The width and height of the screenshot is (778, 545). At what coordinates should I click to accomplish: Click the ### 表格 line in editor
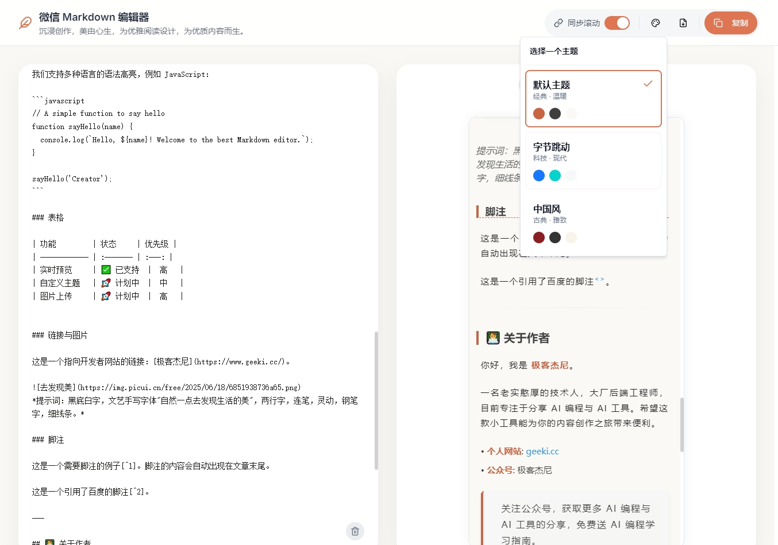(x=48, y=218)
